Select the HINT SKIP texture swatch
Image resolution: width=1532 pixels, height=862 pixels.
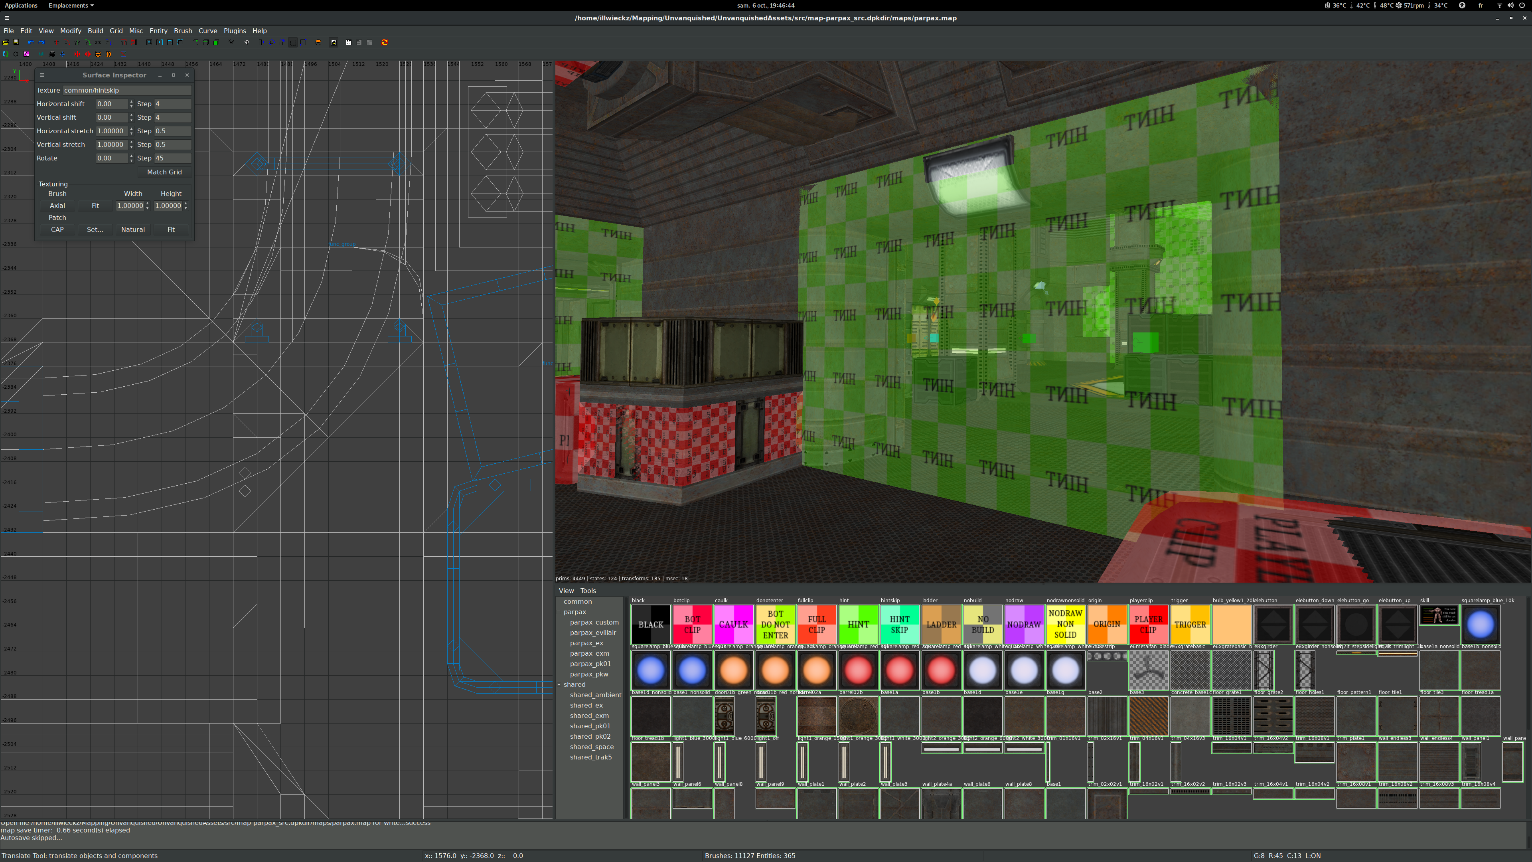coord(899,625)
